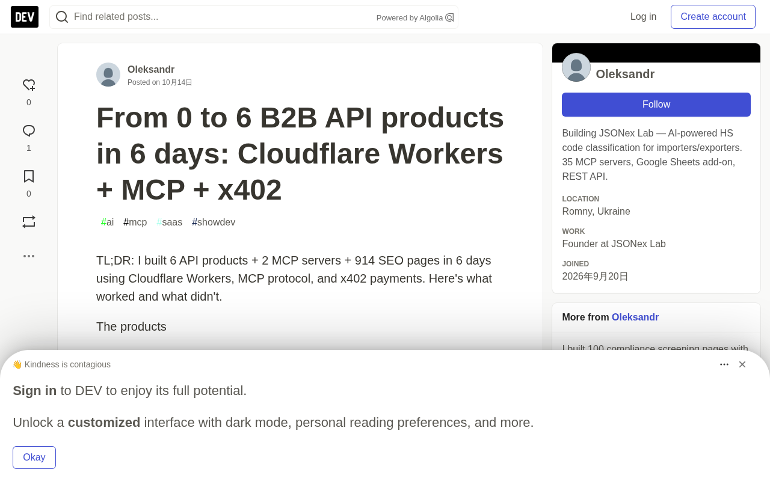The width and height of the screenshot is (770, 481).
Task: Add a heart reaction to the post
Action: [x=29, y=85]
